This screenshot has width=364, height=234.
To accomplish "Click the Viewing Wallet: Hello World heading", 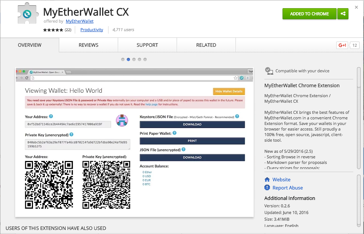I will (64, 90).
